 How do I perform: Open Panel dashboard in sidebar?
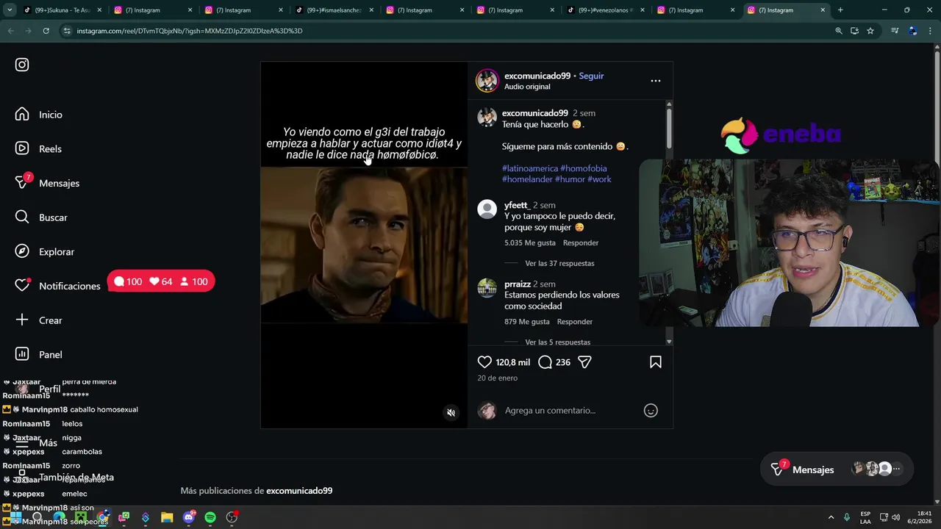[40, 354]
